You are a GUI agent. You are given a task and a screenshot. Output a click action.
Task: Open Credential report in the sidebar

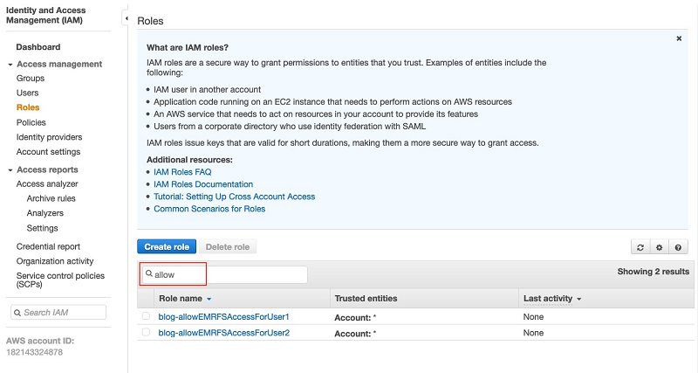(48, 246)
